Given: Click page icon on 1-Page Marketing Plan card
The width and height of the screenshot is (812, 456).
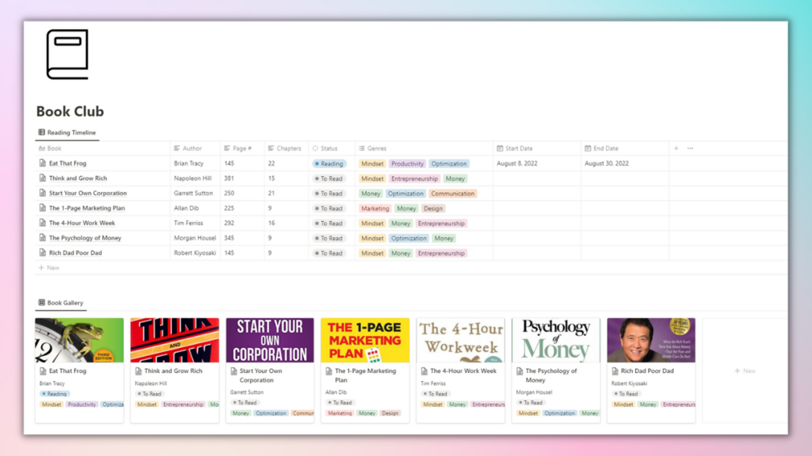Looking at the screenshot, I should pos(329,371).
